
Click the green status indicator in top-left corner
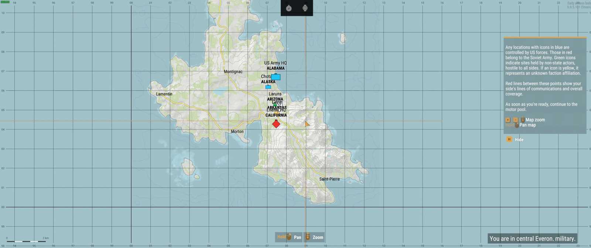5,2
